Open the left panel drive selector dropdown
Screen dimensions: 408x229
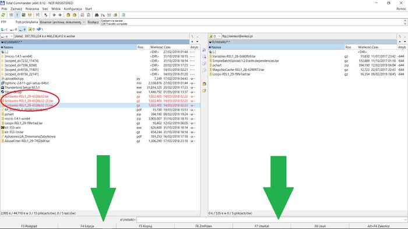[x=7, y=36]
